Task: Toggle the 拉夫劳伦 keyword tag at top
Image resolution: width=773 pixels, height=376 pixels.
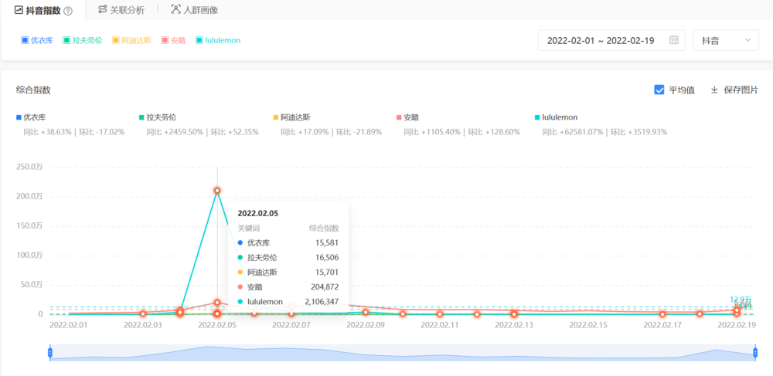Action: [82, 40]
